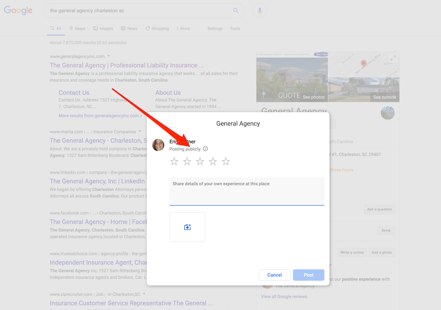Image resolution: width=441 pixels, height=310 pixels.
Task: Click More results from generalagencyinc.com
Action: 100,116
